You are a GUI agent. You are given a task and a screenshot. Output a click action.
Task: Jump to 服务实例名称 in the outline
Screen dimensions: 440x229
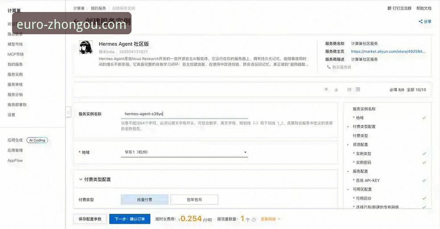[x=364, y=109]
